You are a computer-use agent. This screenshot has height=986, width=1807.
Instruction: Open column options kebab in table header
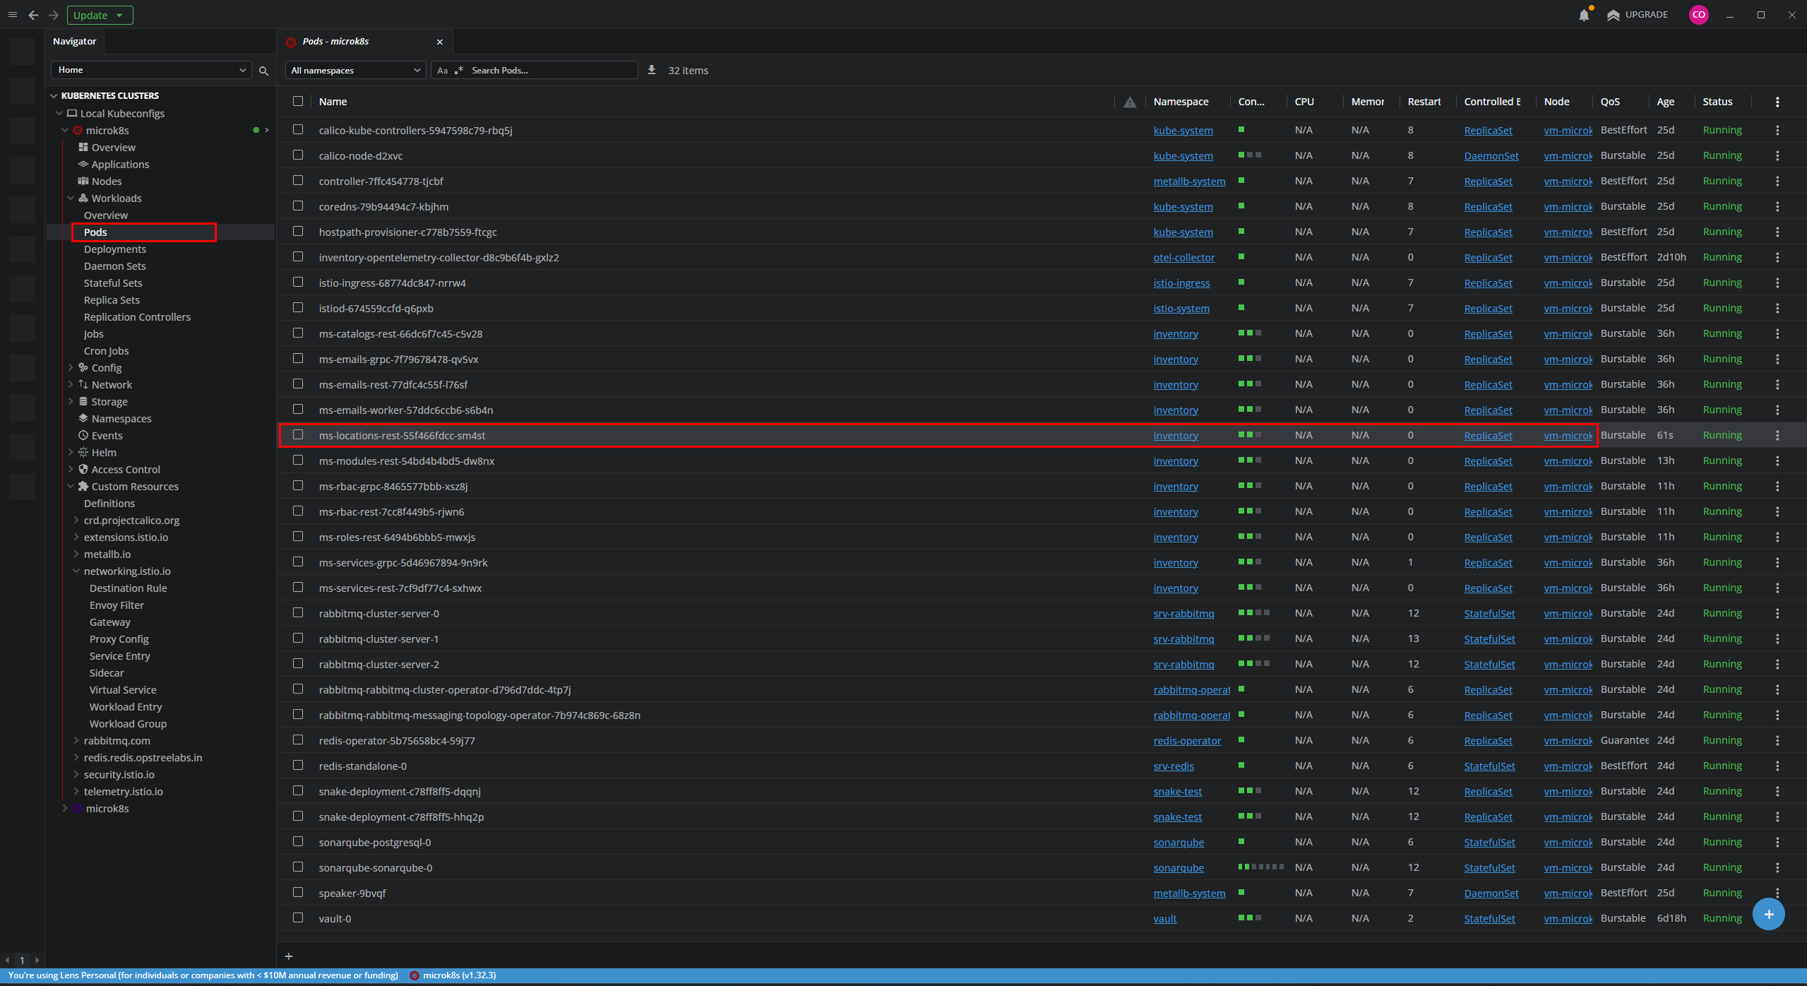(1777, 102)
